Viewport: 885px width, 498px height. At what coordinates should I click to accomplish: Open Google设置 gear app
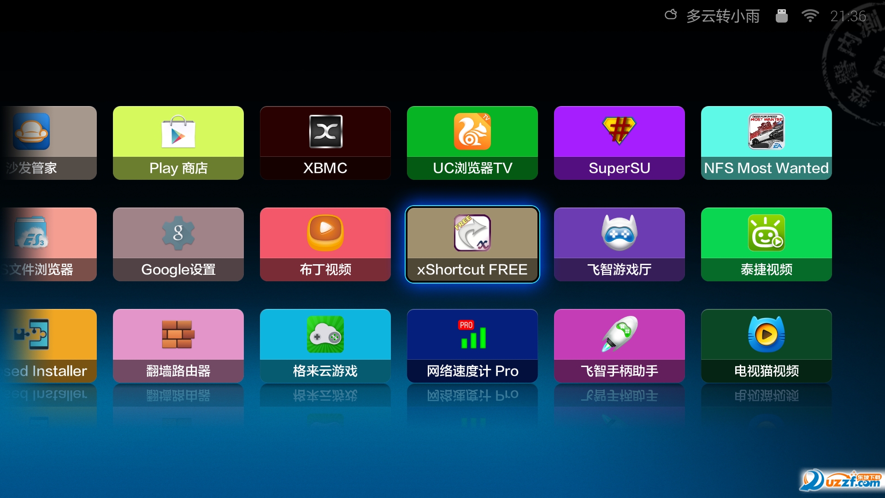(178, 244)
